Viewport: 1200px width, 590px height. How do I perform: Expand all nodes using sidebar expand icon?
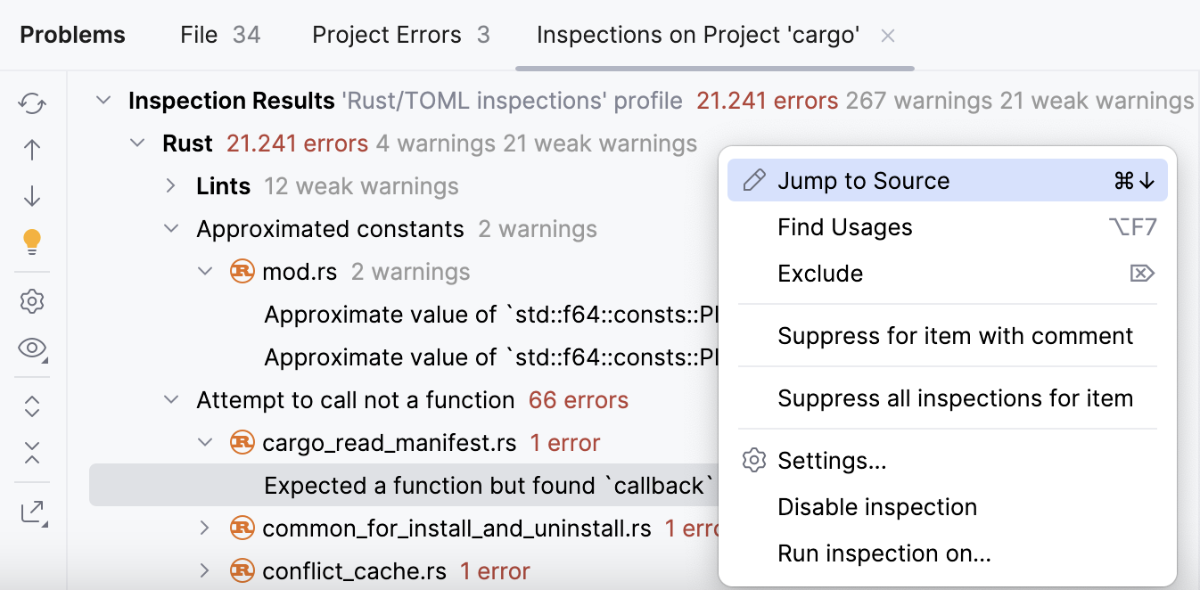point(32,406)
